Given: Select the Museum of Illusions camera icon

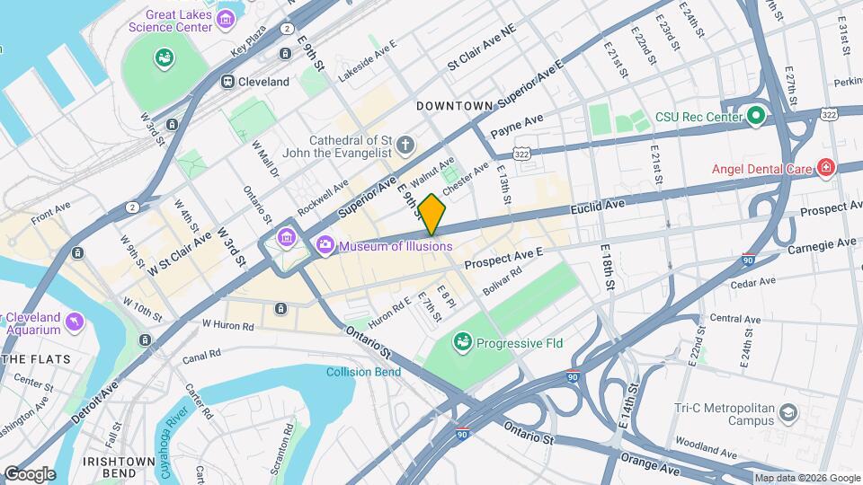Looking at the screenshot, I should pyautogui.click(x=325, y=244).
